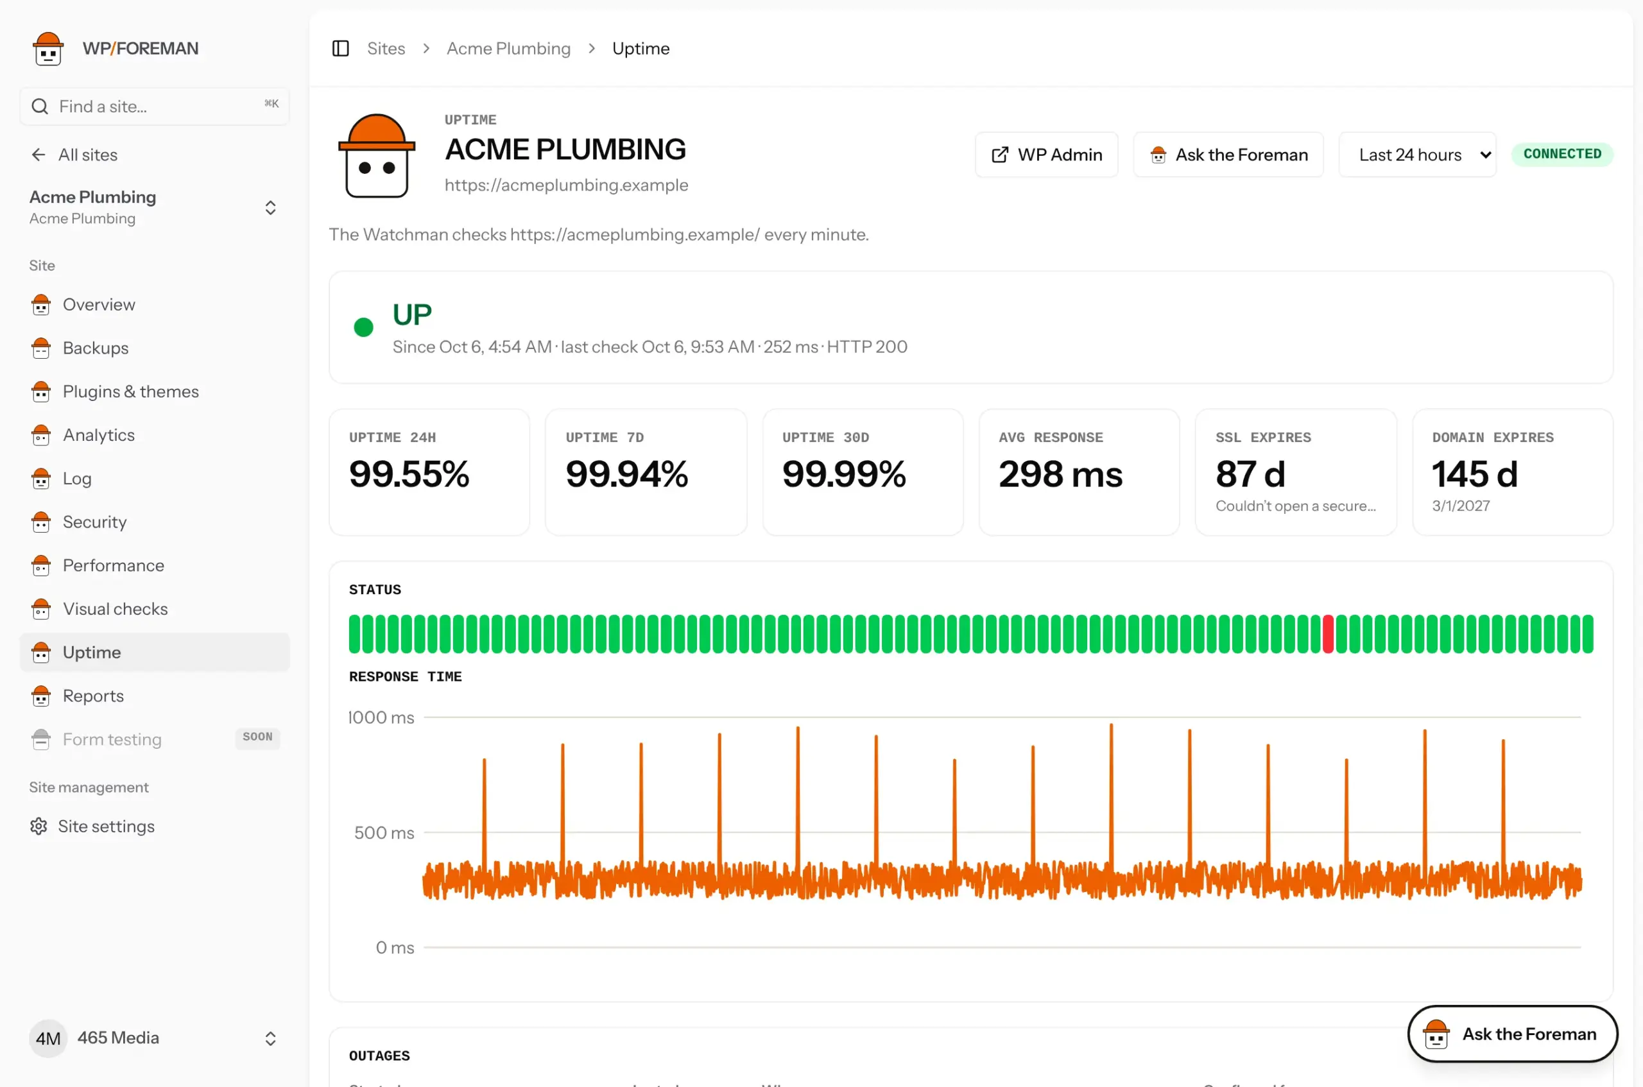Expand the 465 Media account switcher
Viewport: 1643px width, 1087px height.
270,1038
